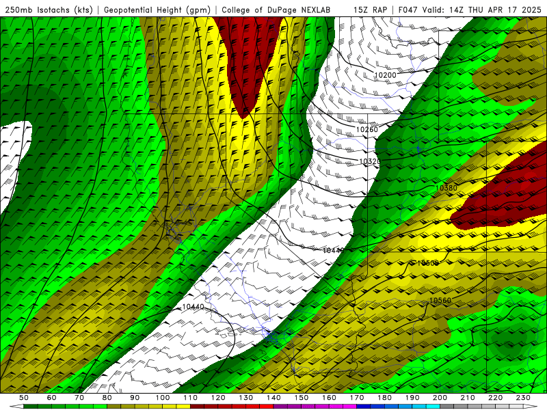Image resolution: width=547 pixels, height=410 pixels.
Task: Select the 10560 contour label
Action: point(440,300)
